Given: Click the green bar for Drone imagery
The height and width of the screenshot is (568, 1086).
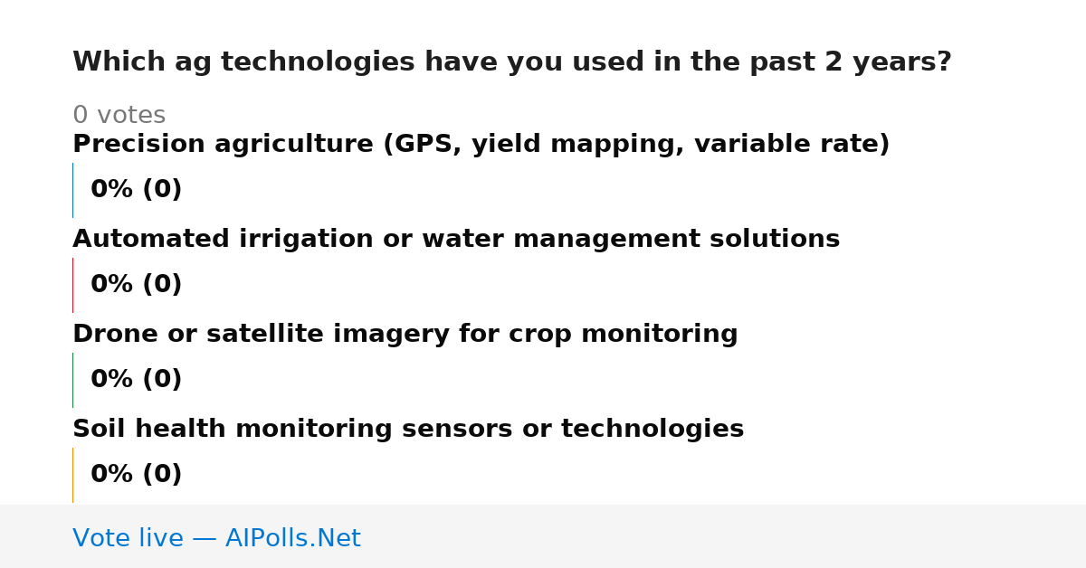Looking at the screenshot, I should pos(72,380).
